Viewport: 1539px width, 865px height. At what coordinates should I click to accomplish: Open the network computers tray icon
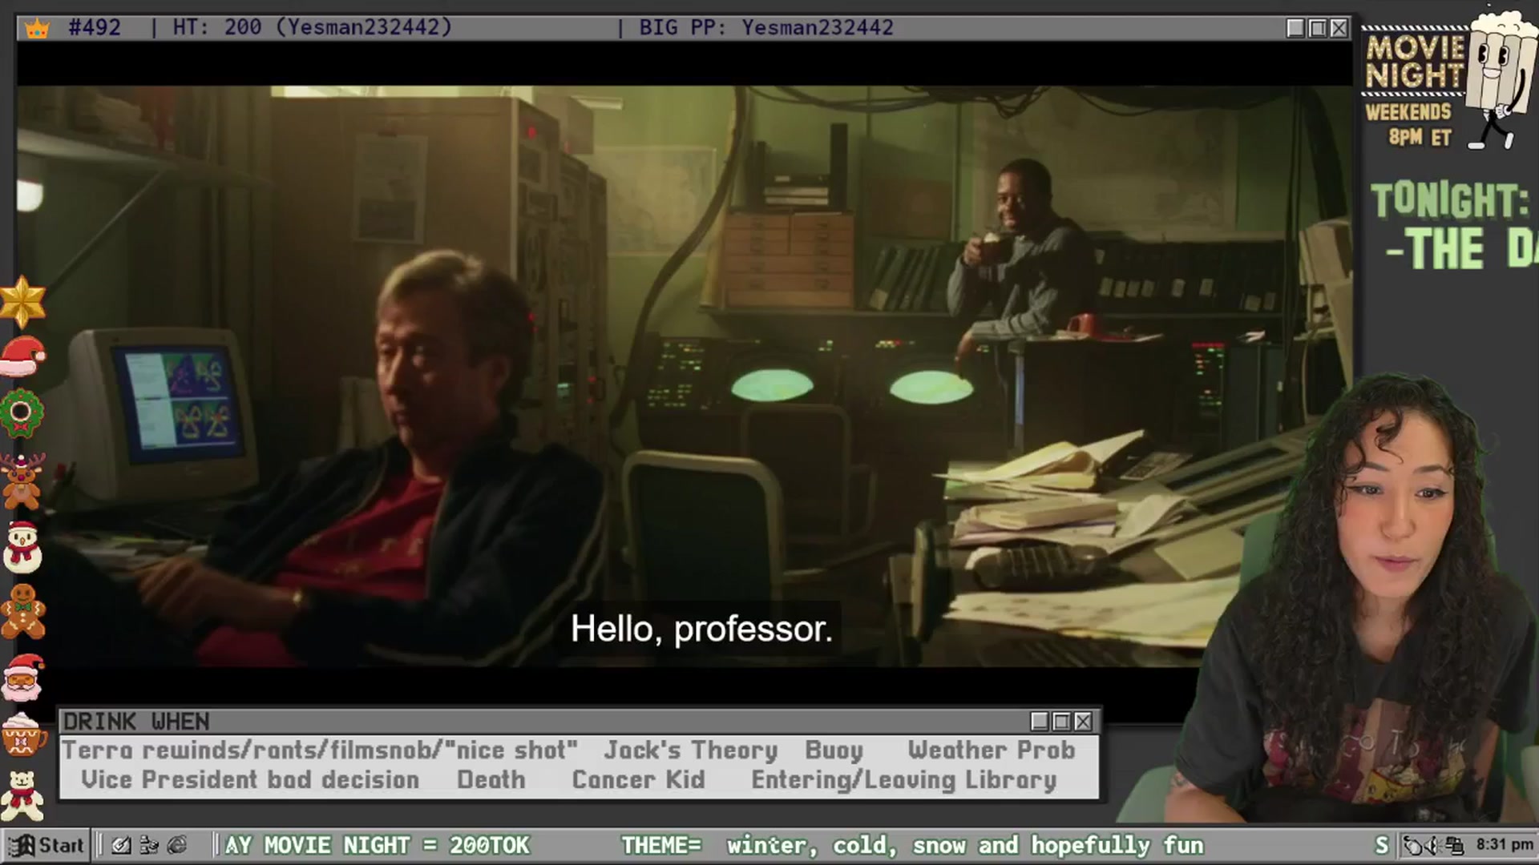[1454, 845]
